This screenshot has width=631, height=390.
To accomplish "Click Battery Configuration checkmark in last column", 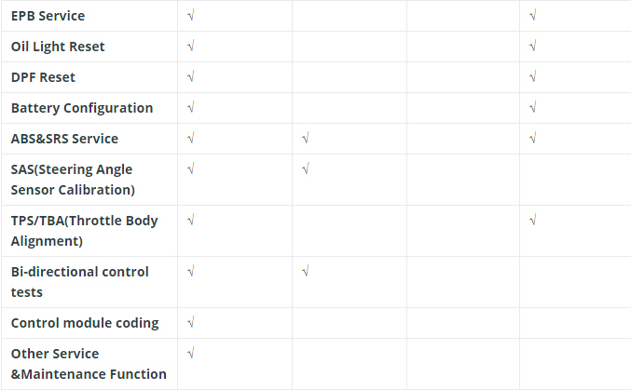I will [533, 108].
